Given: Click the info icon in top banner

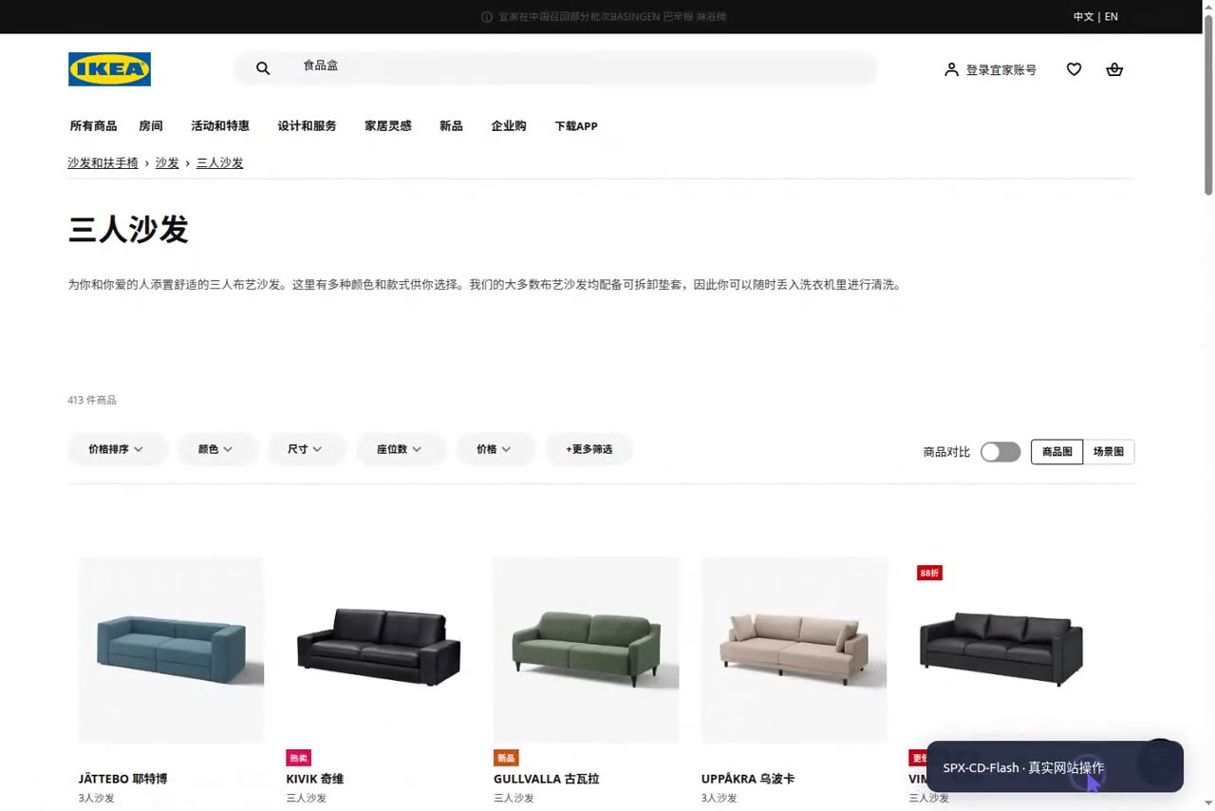Looking at the screenshot, I should [x=487, y=17].
